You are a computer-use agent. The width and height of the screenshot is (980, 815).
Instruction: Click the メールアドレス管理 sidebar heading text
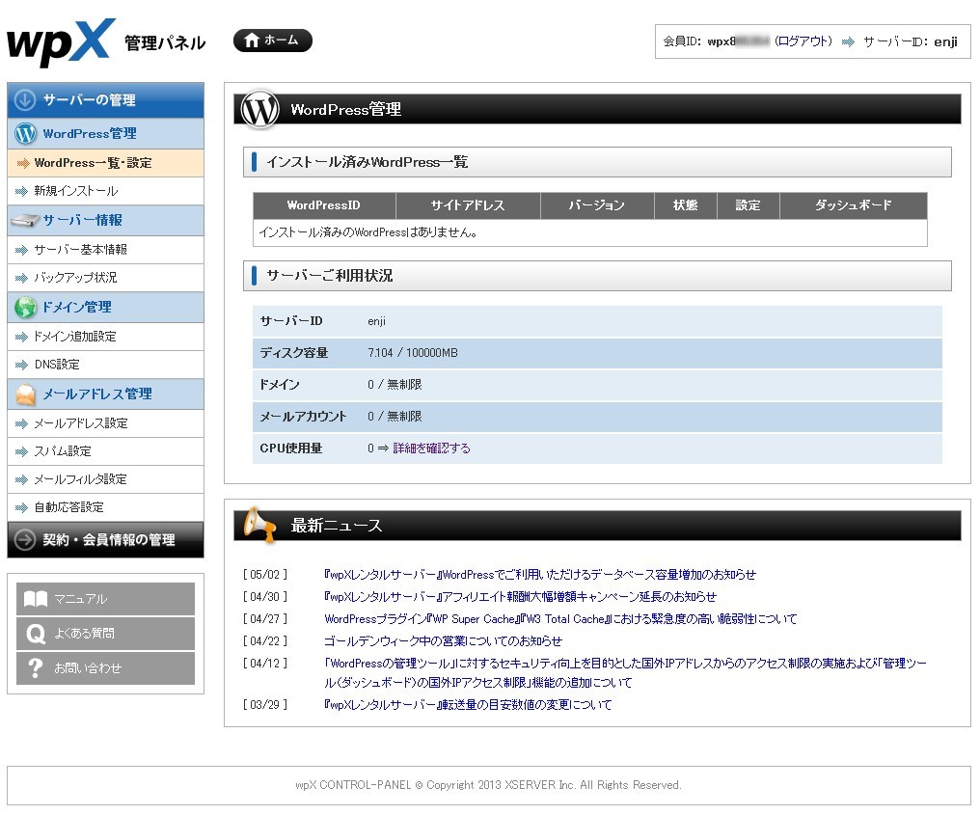[97, 394]
